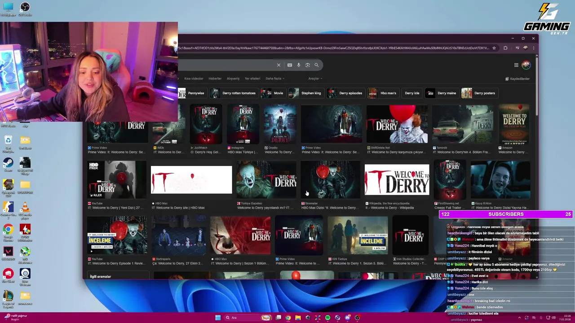Open OBS Studio desktop shortcut
Screen dimensions: 575x323
(x=25, y=9)
